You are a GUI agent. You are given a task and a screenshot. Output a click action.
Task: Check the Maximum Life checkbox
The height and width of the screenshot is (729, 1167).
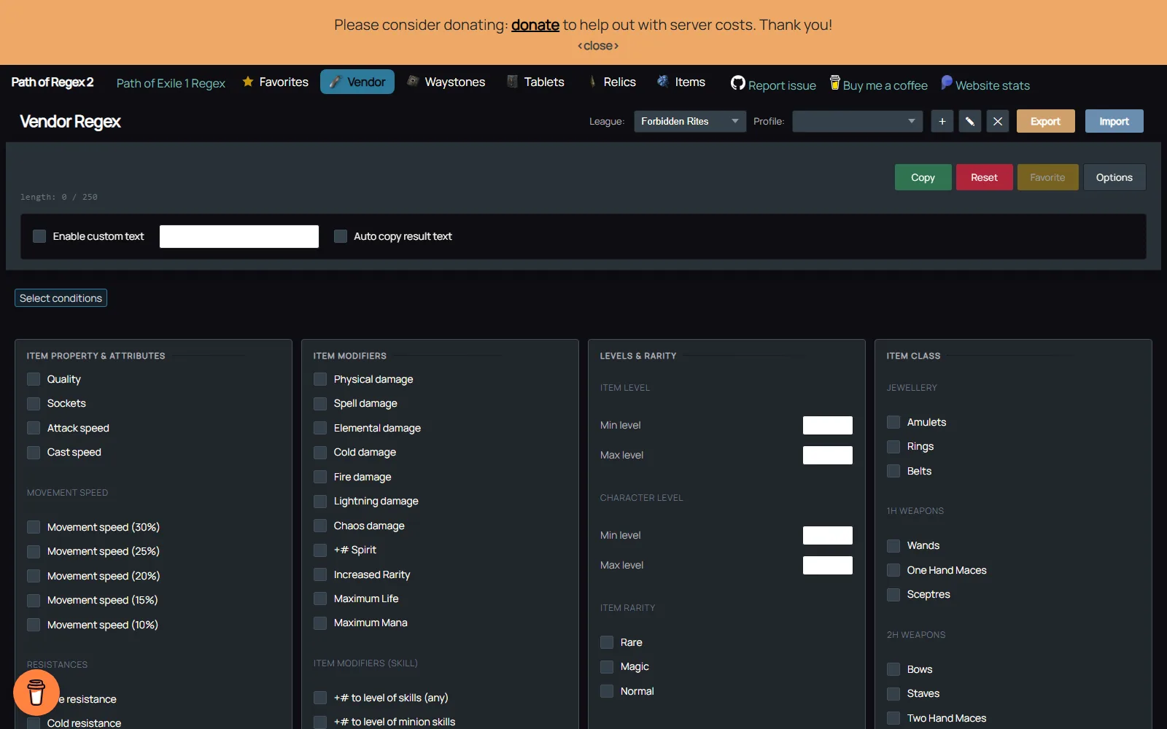coord(320,599)
